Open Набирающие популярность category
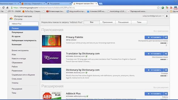Viewport: 178px width, 100px height. tap(24, 41)
